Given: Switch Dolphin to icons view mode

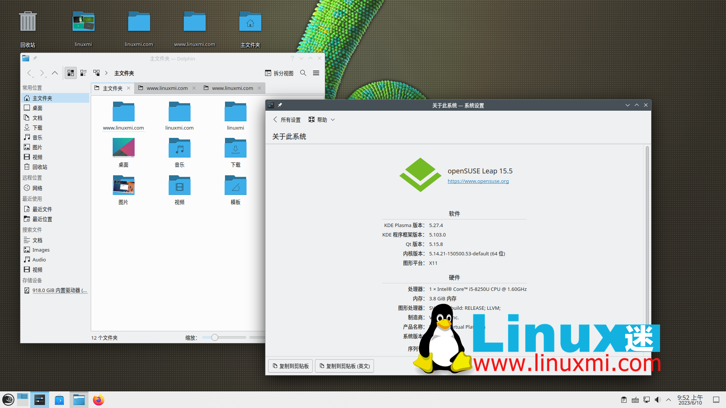Looking at the screenshot, I should (x=71, y=73).
